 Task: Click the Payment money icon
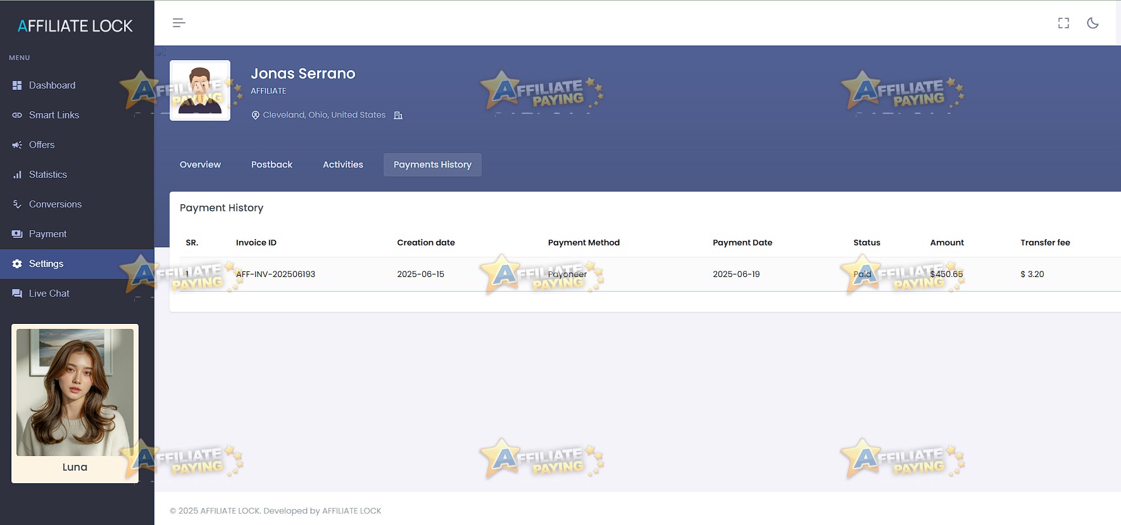17,234
